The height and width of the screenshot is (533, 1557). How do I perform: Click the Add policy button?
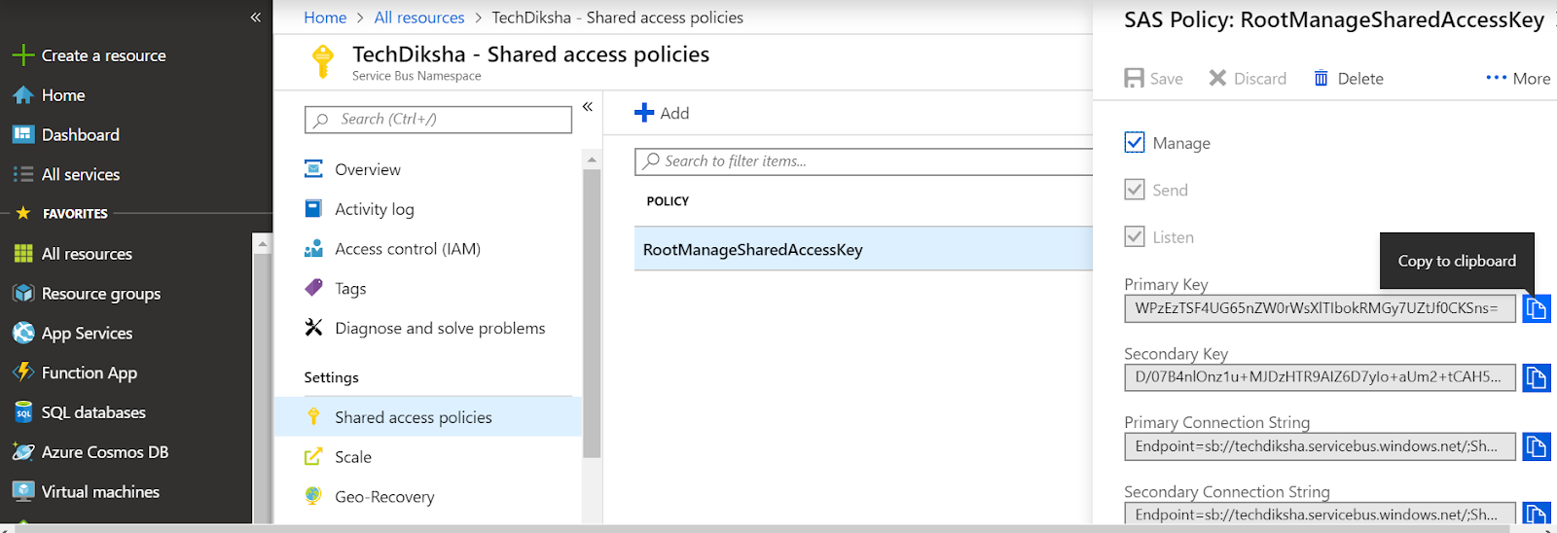[662, 113]
